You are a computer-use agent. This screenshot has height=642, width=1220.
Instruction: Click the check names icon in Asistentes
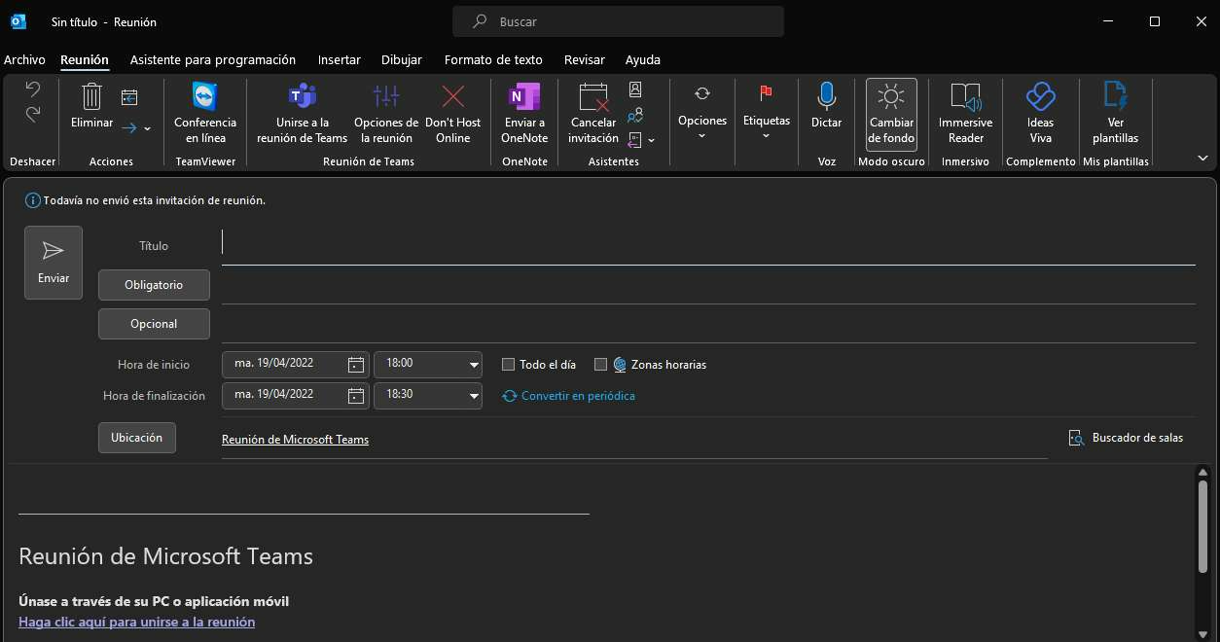pos(635,115)
